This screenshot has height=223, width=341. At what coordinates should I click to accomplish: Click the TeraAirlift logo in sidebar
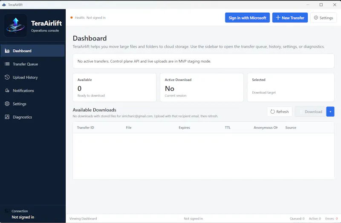(15, 26)
